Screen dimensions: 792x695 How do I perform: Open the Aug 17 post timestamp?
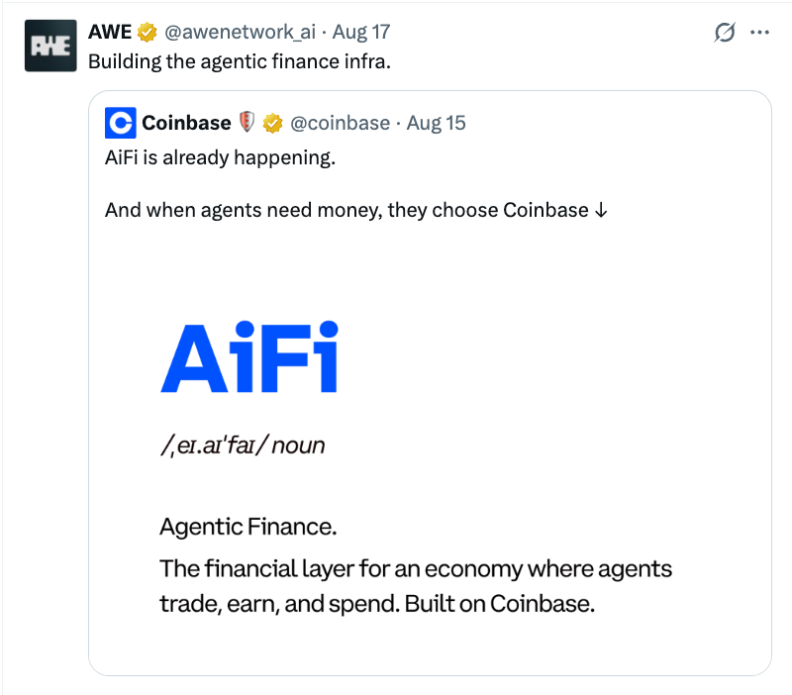coord(361,32)
